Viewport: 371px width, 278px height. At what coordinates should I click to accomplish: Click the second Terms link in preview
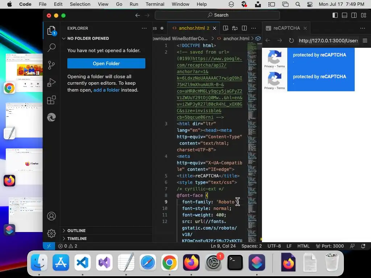pyautogui.click(x=281, y=88)
